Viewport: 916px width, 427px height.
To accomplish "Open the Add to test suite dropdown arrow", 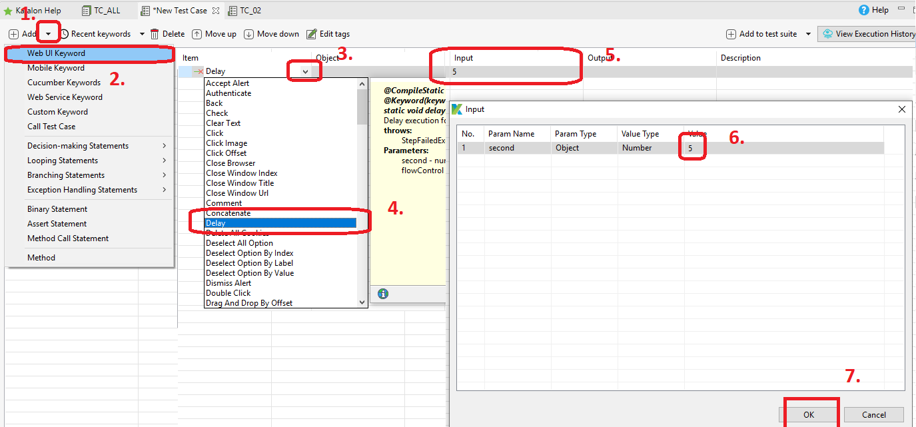I will [808, 34].
